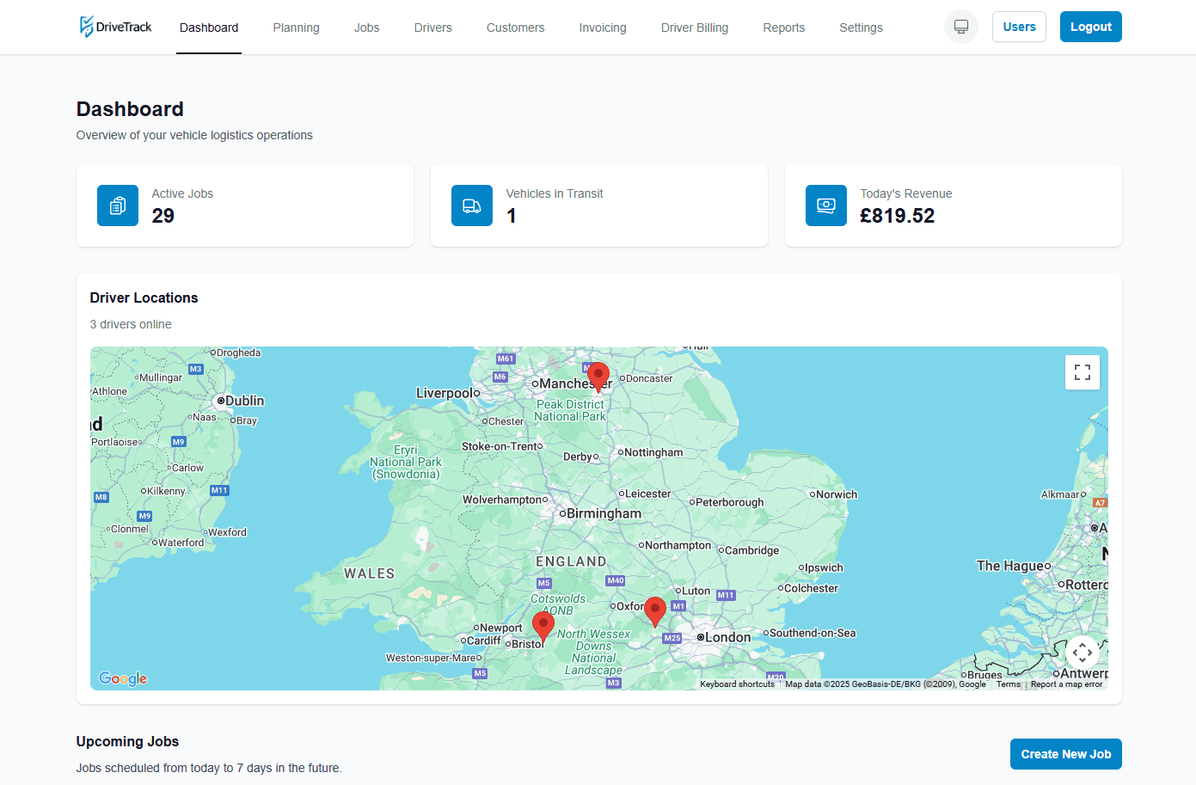The width and height of the screenshot is (1196, 785).
Task: Open the Jobs tab
Action: (366, 28)
